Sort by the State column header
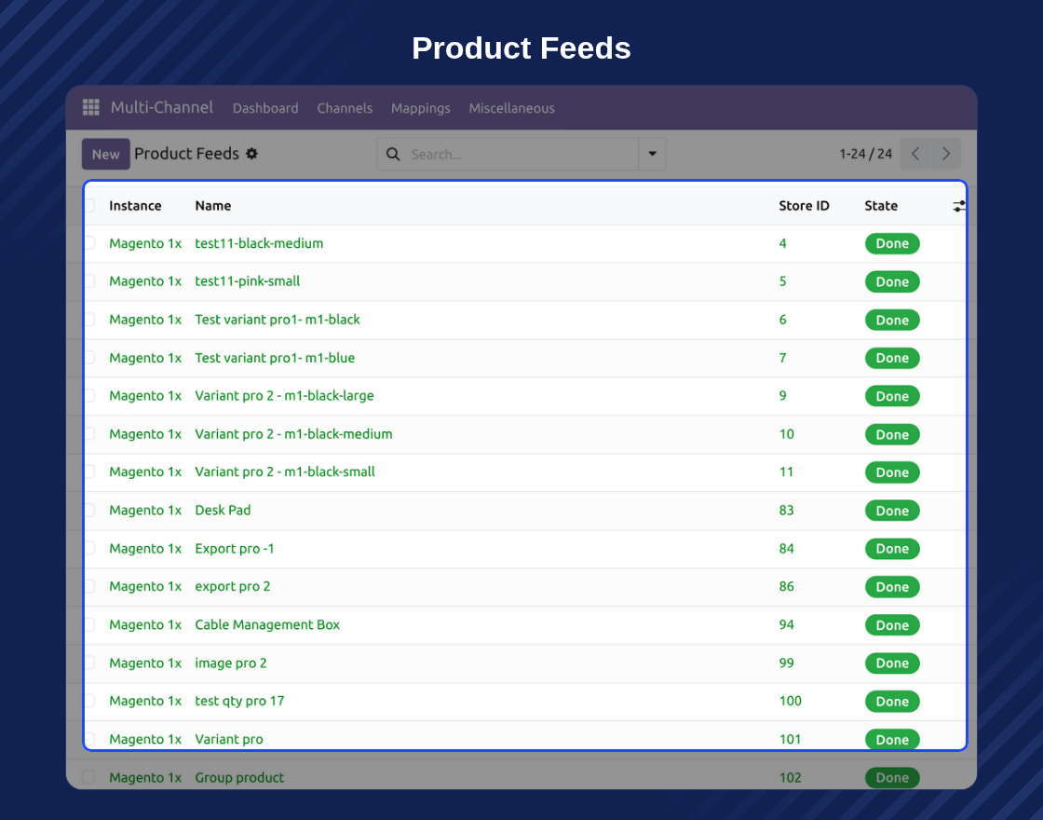 (x=881, y=206)
